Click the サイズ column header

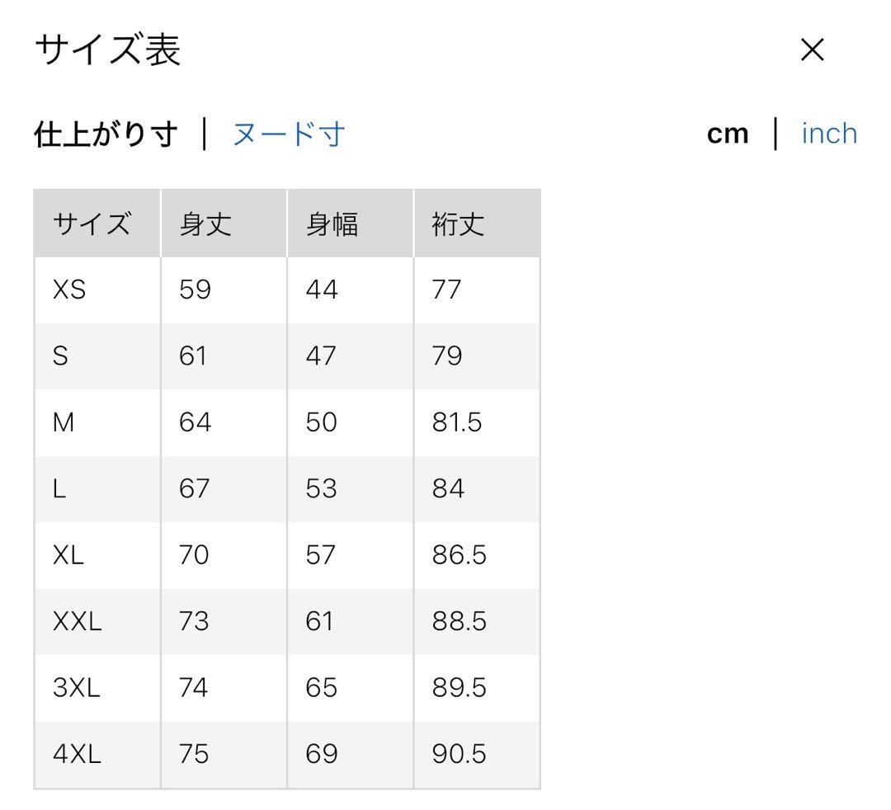[92, 224]
